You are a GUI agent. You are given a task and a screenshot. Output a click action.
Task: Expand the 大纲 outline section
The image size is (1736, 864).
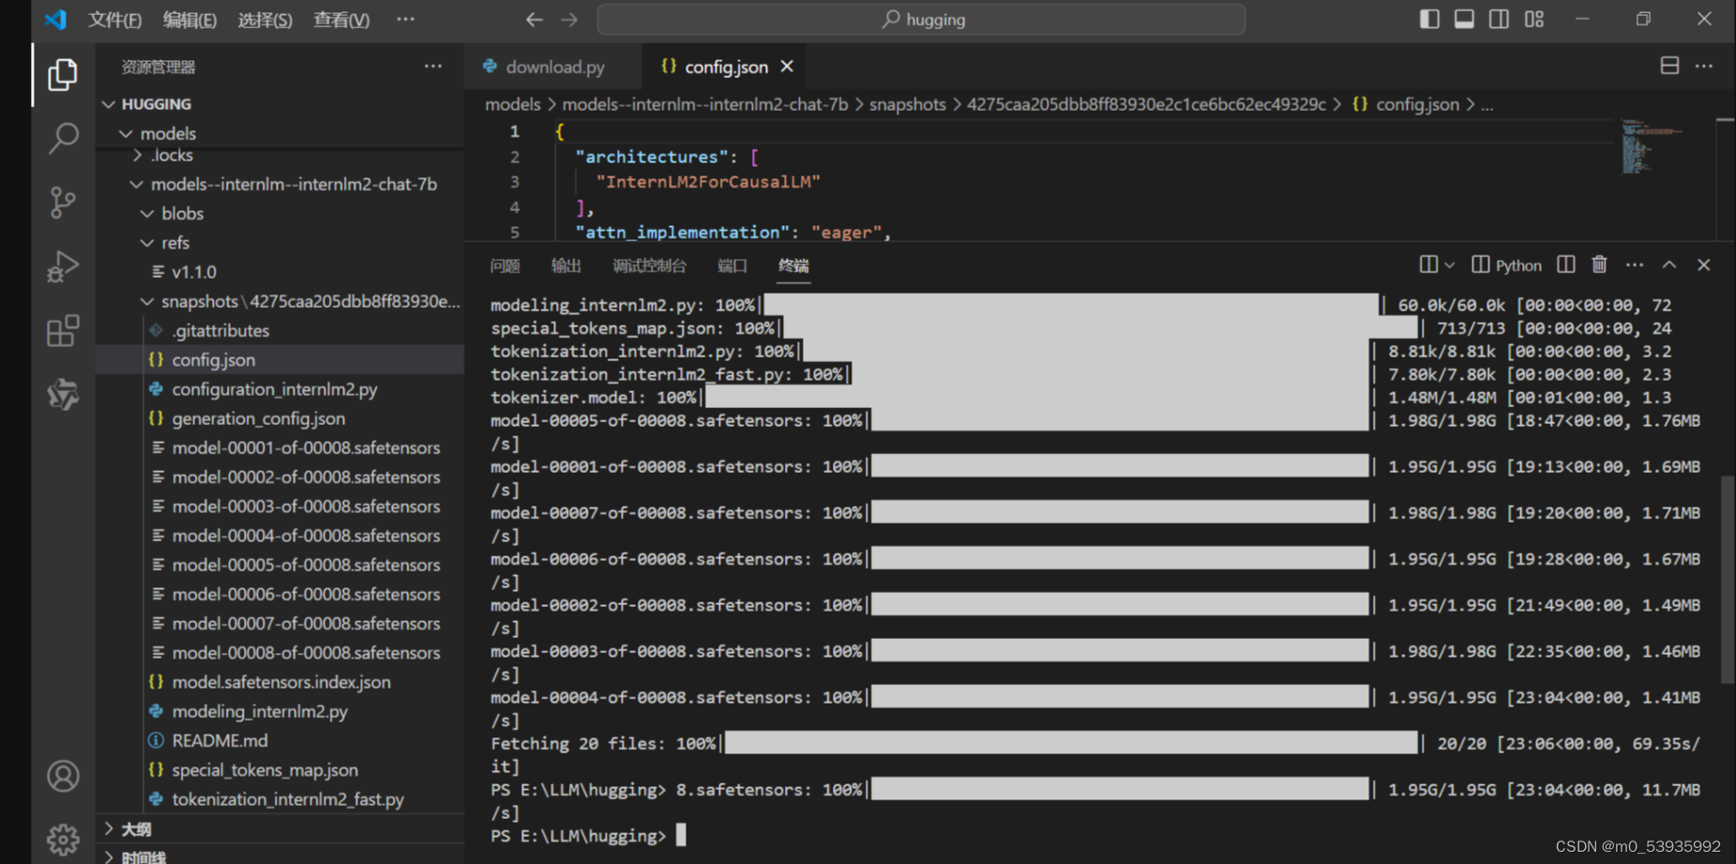pos(279,829)
